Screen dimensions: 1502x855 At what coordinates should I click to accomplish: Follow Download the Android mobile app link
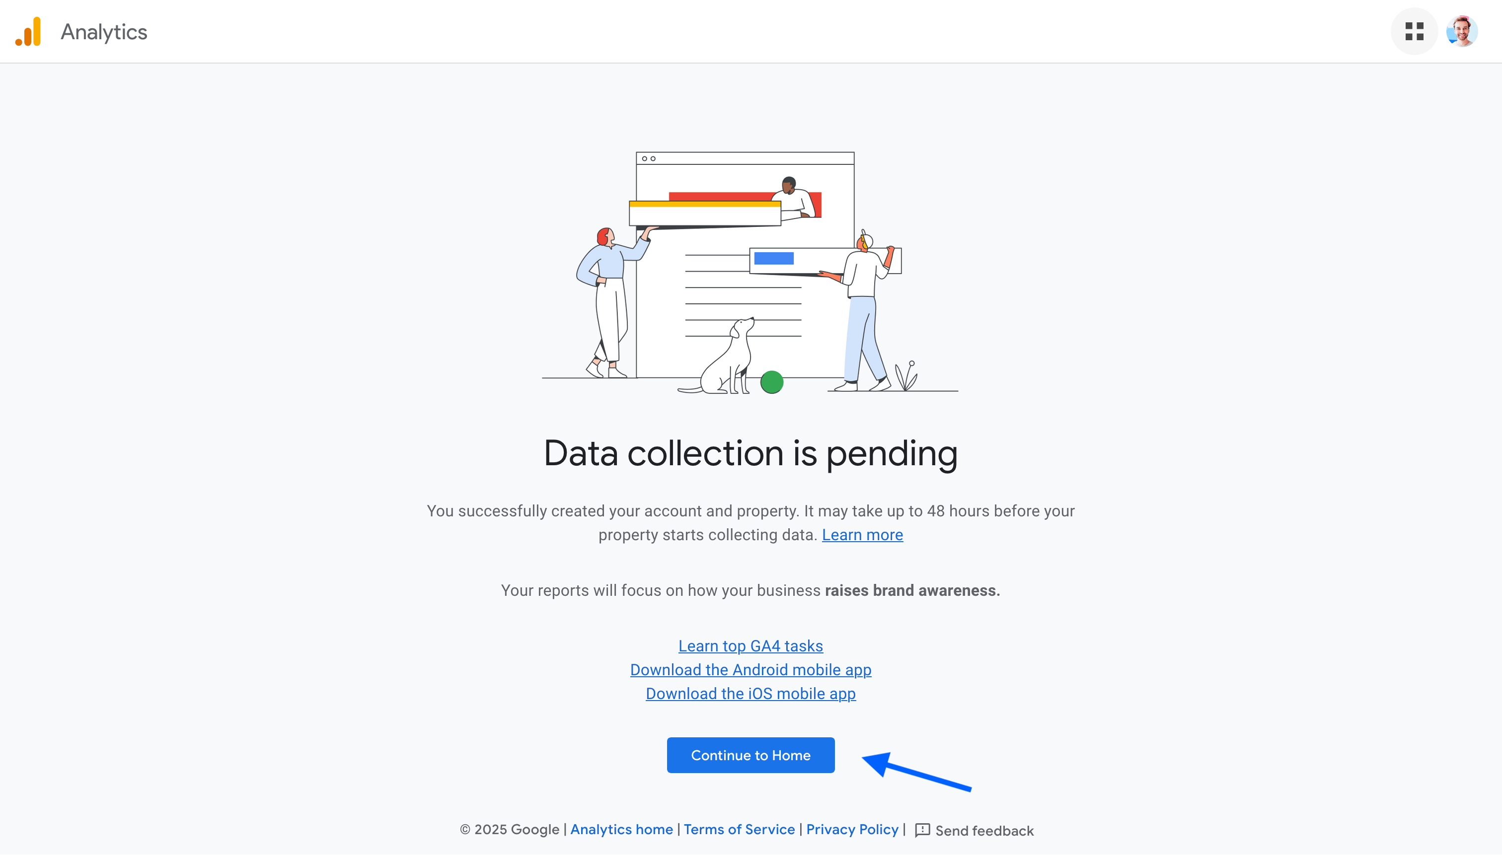coord(750,670)
